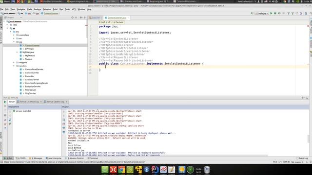Open hello.jsp run configuration dropdown

[x=262, y=13]
